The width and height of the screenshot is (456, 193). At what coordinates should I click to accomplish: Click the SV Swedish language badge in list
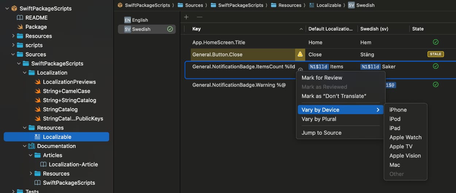(127, 29)
